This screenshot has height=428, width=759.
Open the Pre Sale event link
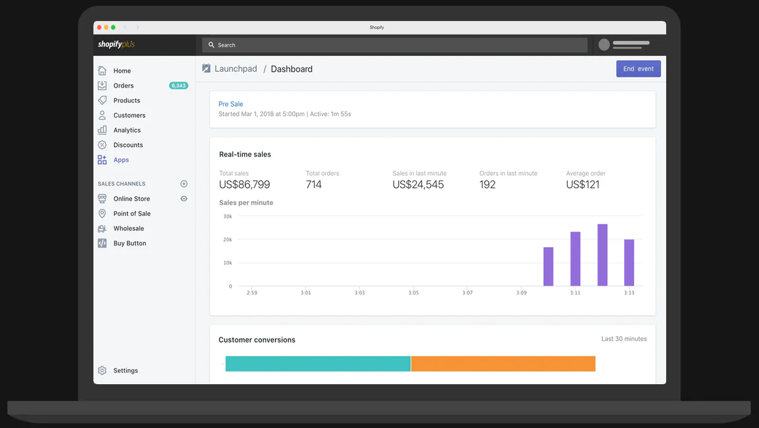click(x=231, y=104)
